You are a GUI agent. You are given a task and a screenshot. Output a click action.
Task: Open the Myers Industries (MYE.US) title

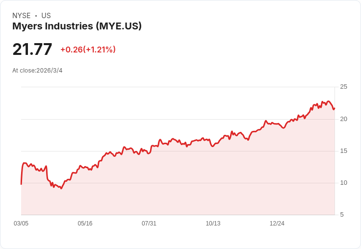77,26
